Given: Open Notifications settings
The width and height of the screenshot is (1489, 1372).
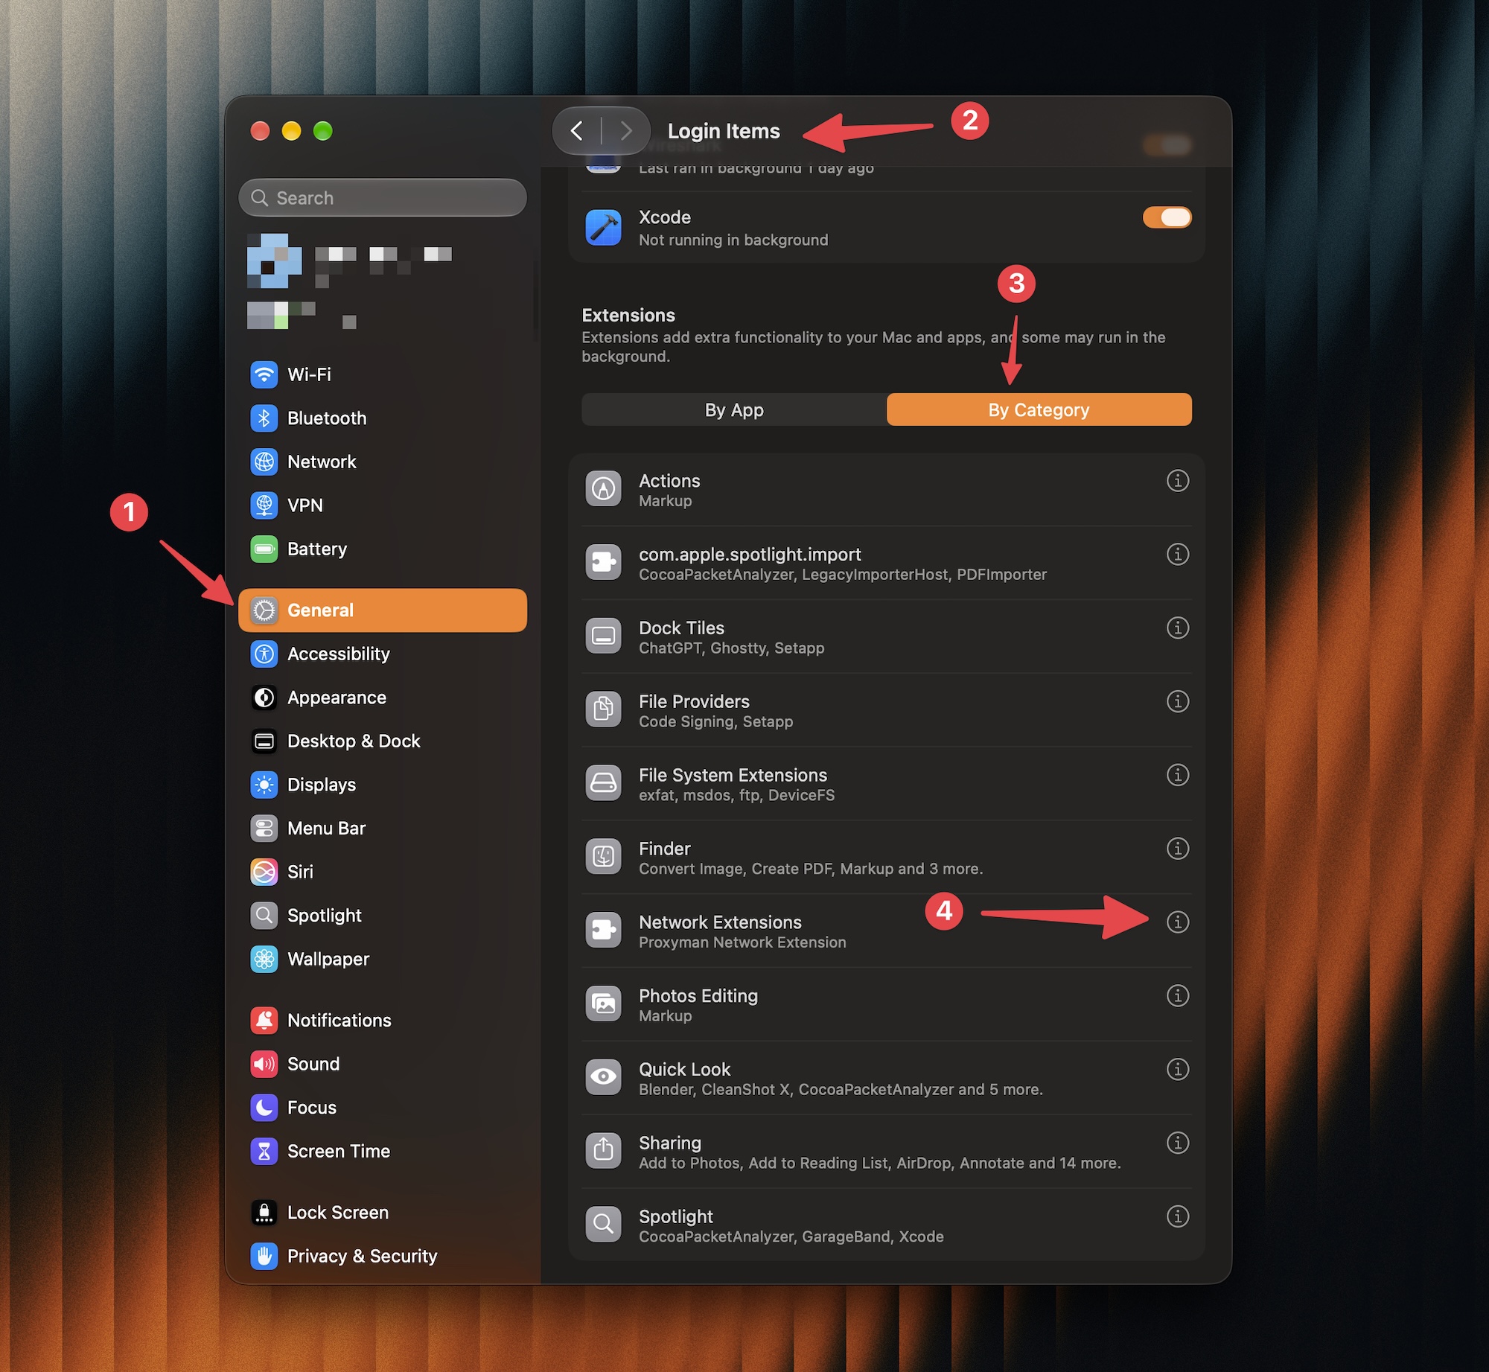Looking at the screenshot, I should pyautogui.click(x=382, y=1021).
